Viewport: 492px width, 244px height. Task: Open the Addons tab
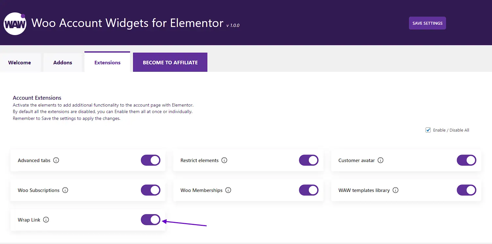point(63,62)
